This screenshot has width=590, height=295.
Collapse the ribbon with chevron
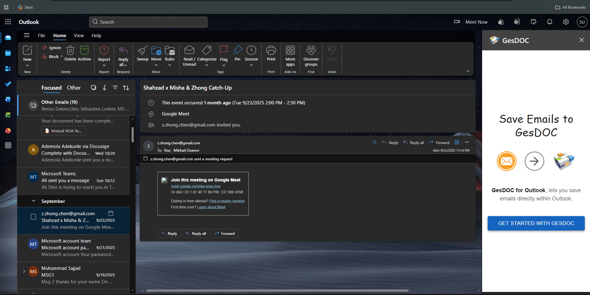(x=468, y=71)
